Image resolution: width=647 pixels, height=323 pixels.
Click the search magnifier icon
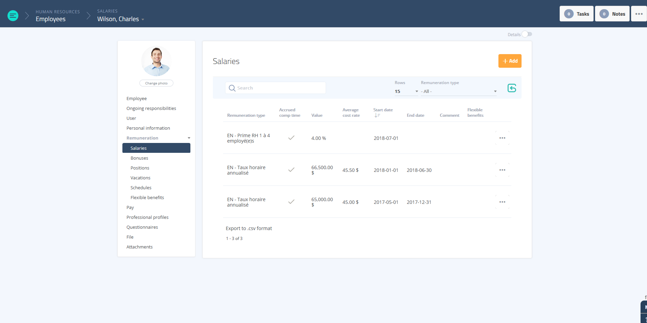[232, 88]
